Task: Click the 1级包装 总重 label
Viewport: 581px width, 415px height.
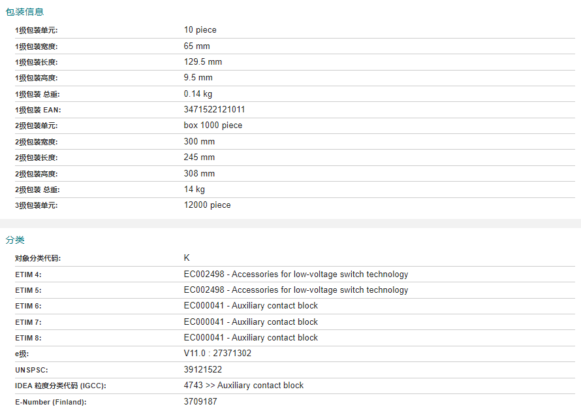Action: click(x=37, y=95)
